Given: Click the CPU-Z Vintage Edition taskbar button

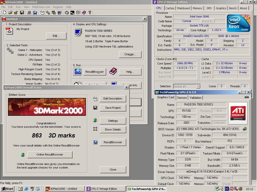Looking at the screenshot, I should tap(106, 189).
